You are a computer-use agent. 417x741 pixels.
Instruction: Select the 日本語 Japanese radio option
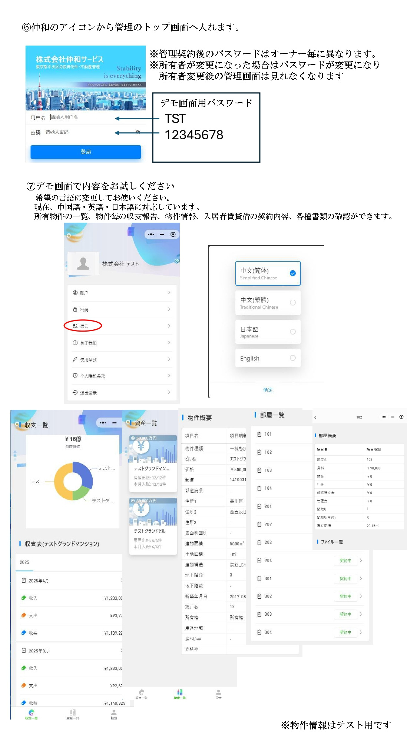[292, 332]
